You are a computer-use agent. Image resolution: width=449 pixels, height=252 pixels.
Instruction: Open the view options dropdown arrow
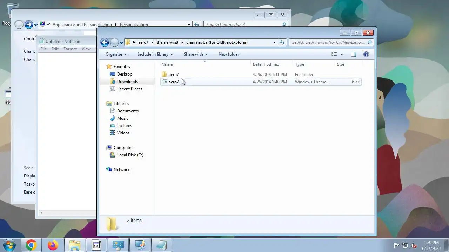(x=342, y=54)
